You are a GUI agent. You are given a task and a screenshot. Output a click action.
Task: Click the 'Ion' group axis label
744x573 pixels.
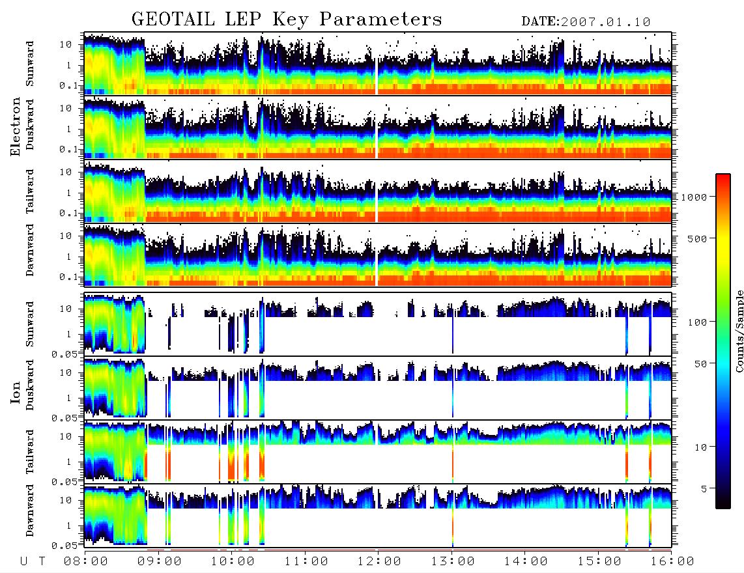point(16,392)
